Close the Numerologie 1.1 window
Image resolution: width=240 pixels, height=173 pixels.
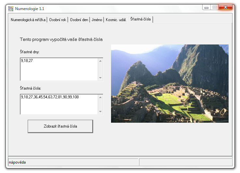pyautogui.click(x=225, y=7)
